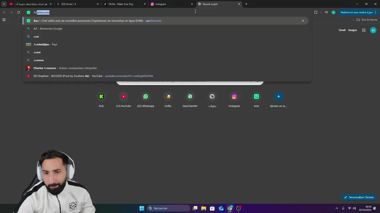The image size is (380, 213).
Task: Open the media control toolbar icon
Action: (326, 12)
